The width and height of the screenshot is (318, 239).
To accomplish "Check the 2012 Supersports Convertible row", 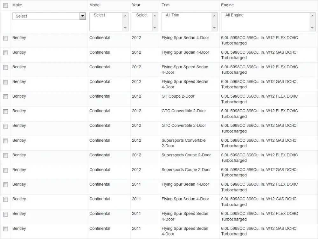I will coord(5,141).
